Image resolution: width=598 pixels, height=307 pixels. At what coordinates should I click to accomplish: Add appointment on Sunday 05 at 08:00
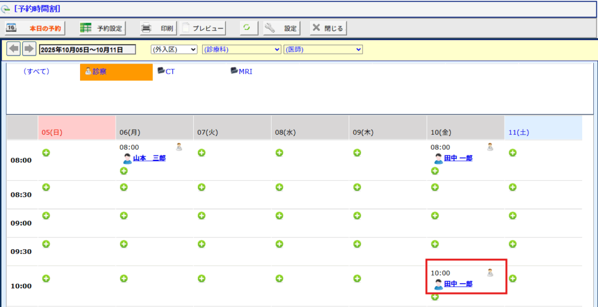(x=46, y=153)
